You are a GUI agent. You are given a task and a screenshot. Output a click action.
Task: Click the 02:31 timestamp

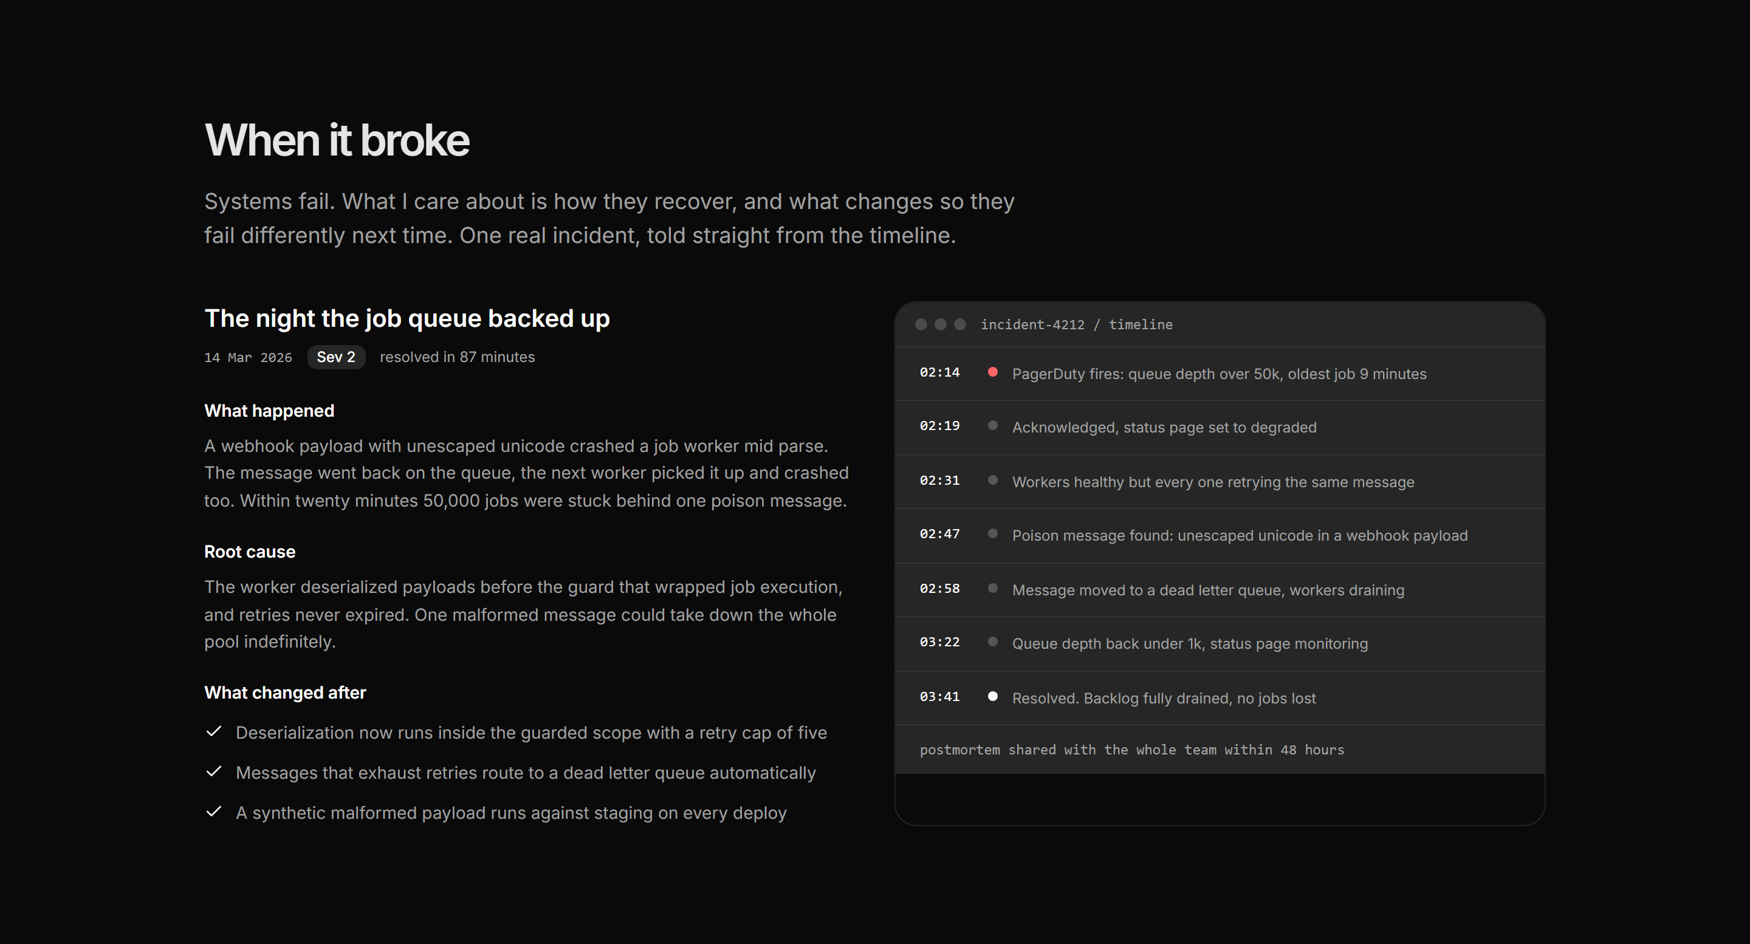939,480
